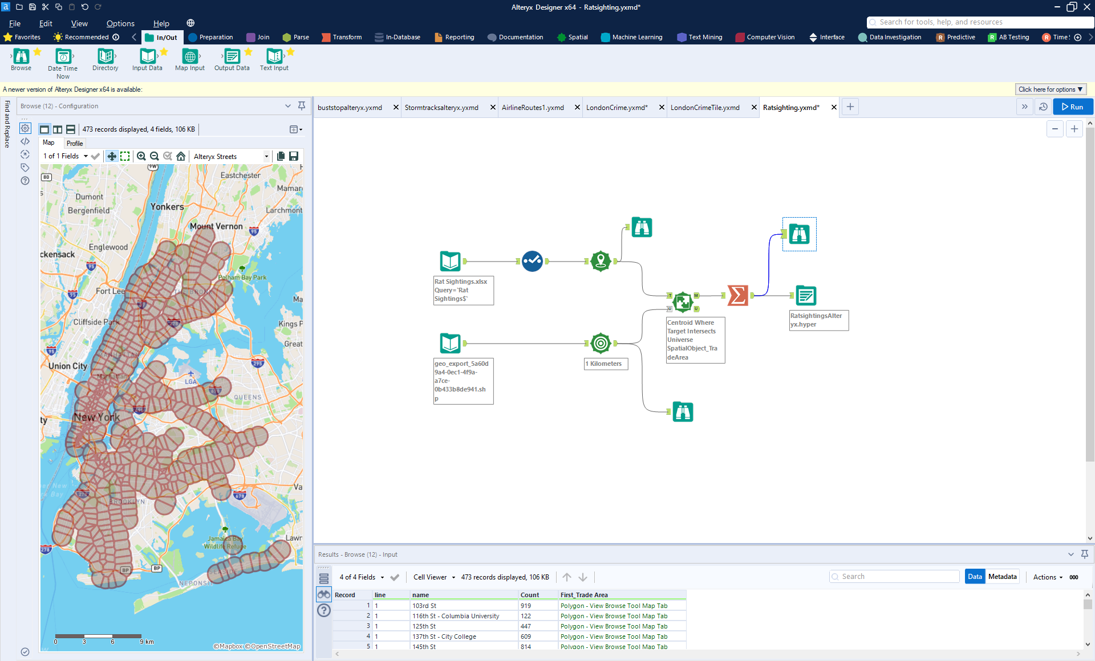Open the XML view of configuration
1095x661 pixels.
point(25,141)
